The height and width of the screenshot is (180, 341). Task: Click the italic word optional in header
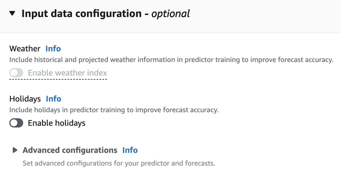(170, 14)
